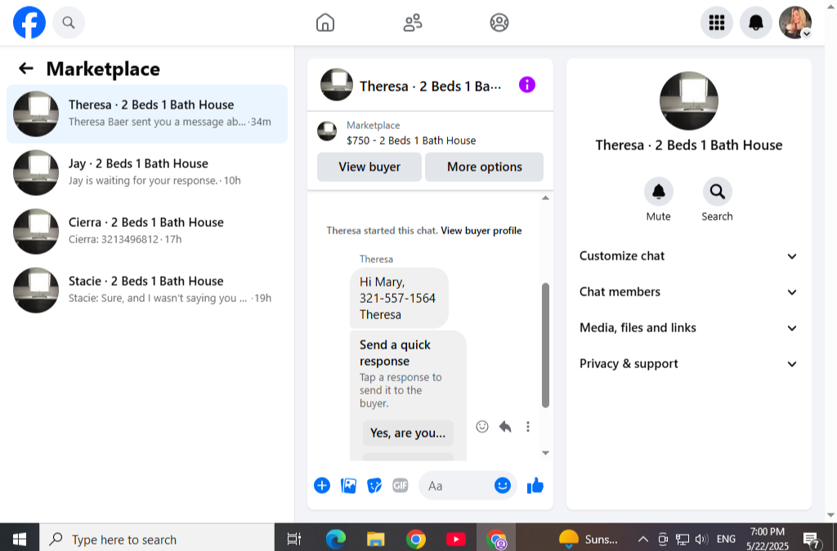Viewport: 837px width, 551px height.
Task: Click the large listing thumbnail in details panel
Action: (x=688, y=100)
